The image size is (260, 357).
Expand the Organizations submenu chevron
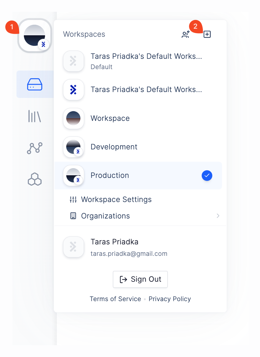coord(218,216)
